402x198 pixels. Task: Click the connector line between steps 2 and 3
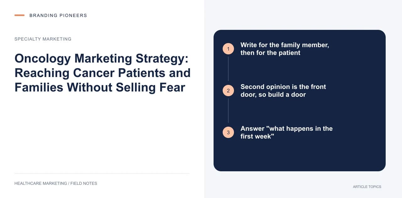coord(228,110)
